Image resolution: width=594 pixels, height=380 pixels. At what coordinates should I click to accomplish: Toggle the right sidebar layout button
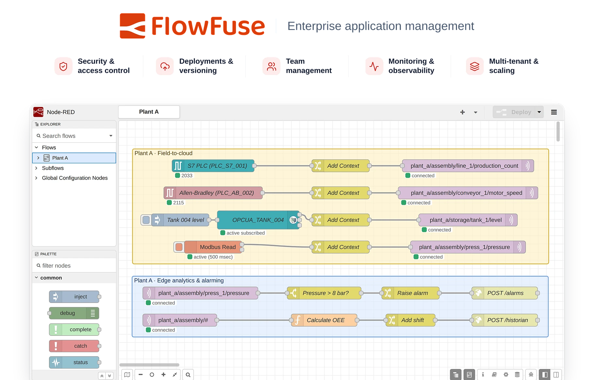coord(556,375)
